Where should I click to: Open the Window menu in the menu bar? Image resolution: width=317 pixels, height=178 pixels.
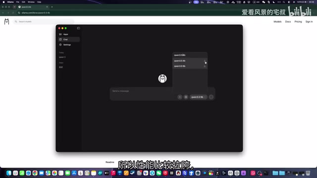pyautogui.click(x=31, y=2)
